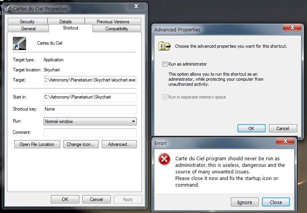The image size is (307, 213).
Task: Open the Compatibility tab
Action: [x=117, y=29]
